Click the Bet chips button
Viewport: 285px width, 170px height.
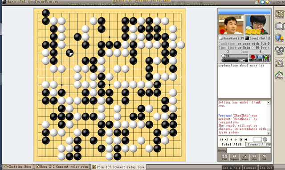[x=267, y=58]
